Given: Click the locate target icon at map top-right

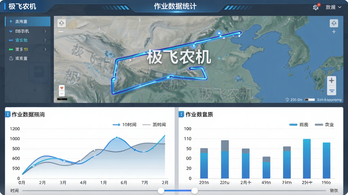Looking at the screenshot, I should click(334, 23).
